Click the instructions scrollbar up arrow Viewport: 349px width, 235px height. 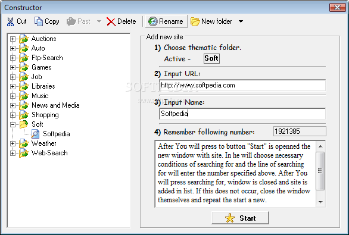coord(320,146)
